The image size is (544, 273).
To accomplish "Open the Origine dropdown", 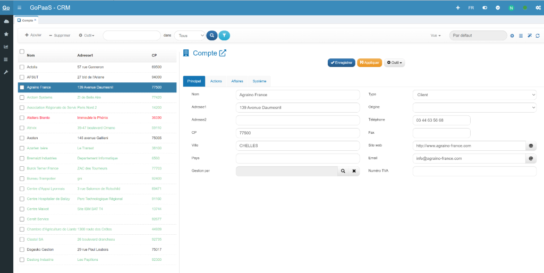I will [x=474, y=107].
